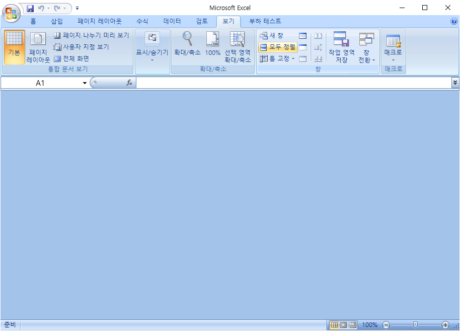Image resolution: width=460 pixels, height=331 pixels.
Task: Expand the formula bar with the chevron
Action: 455,83
